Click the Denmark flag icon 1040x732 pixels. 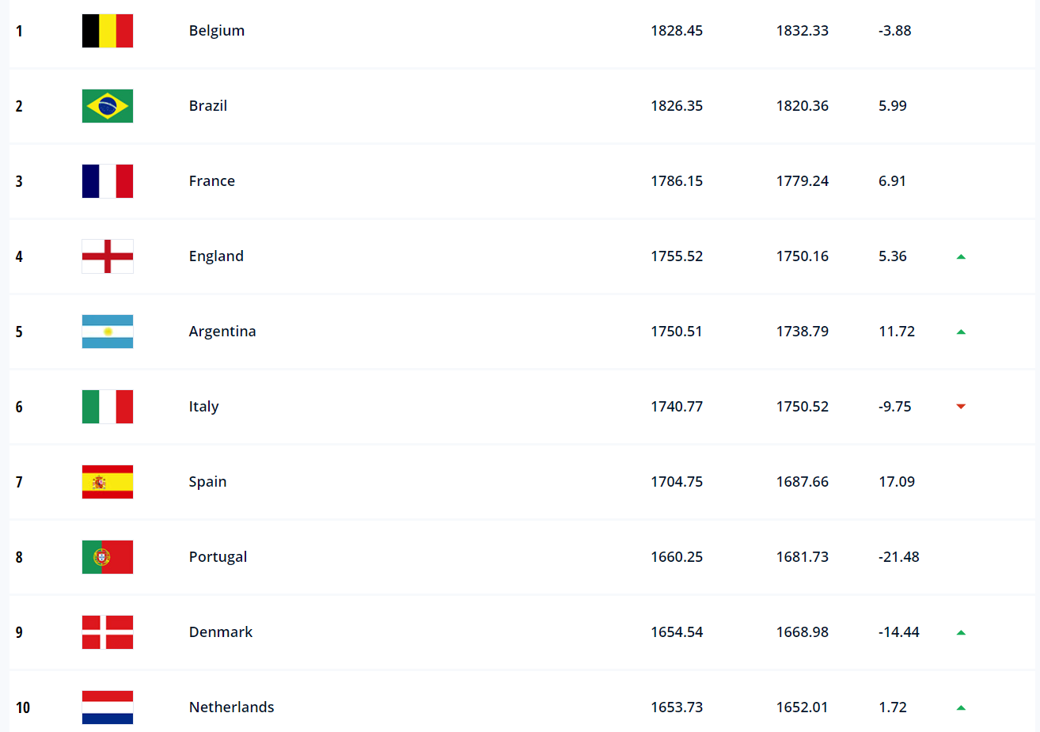pyautogui.click(x=108, y=632)
